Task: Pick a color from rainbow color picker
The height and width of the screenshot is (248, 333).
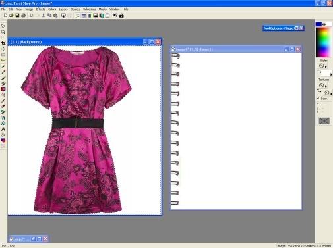Action: (x=323, y=42)
